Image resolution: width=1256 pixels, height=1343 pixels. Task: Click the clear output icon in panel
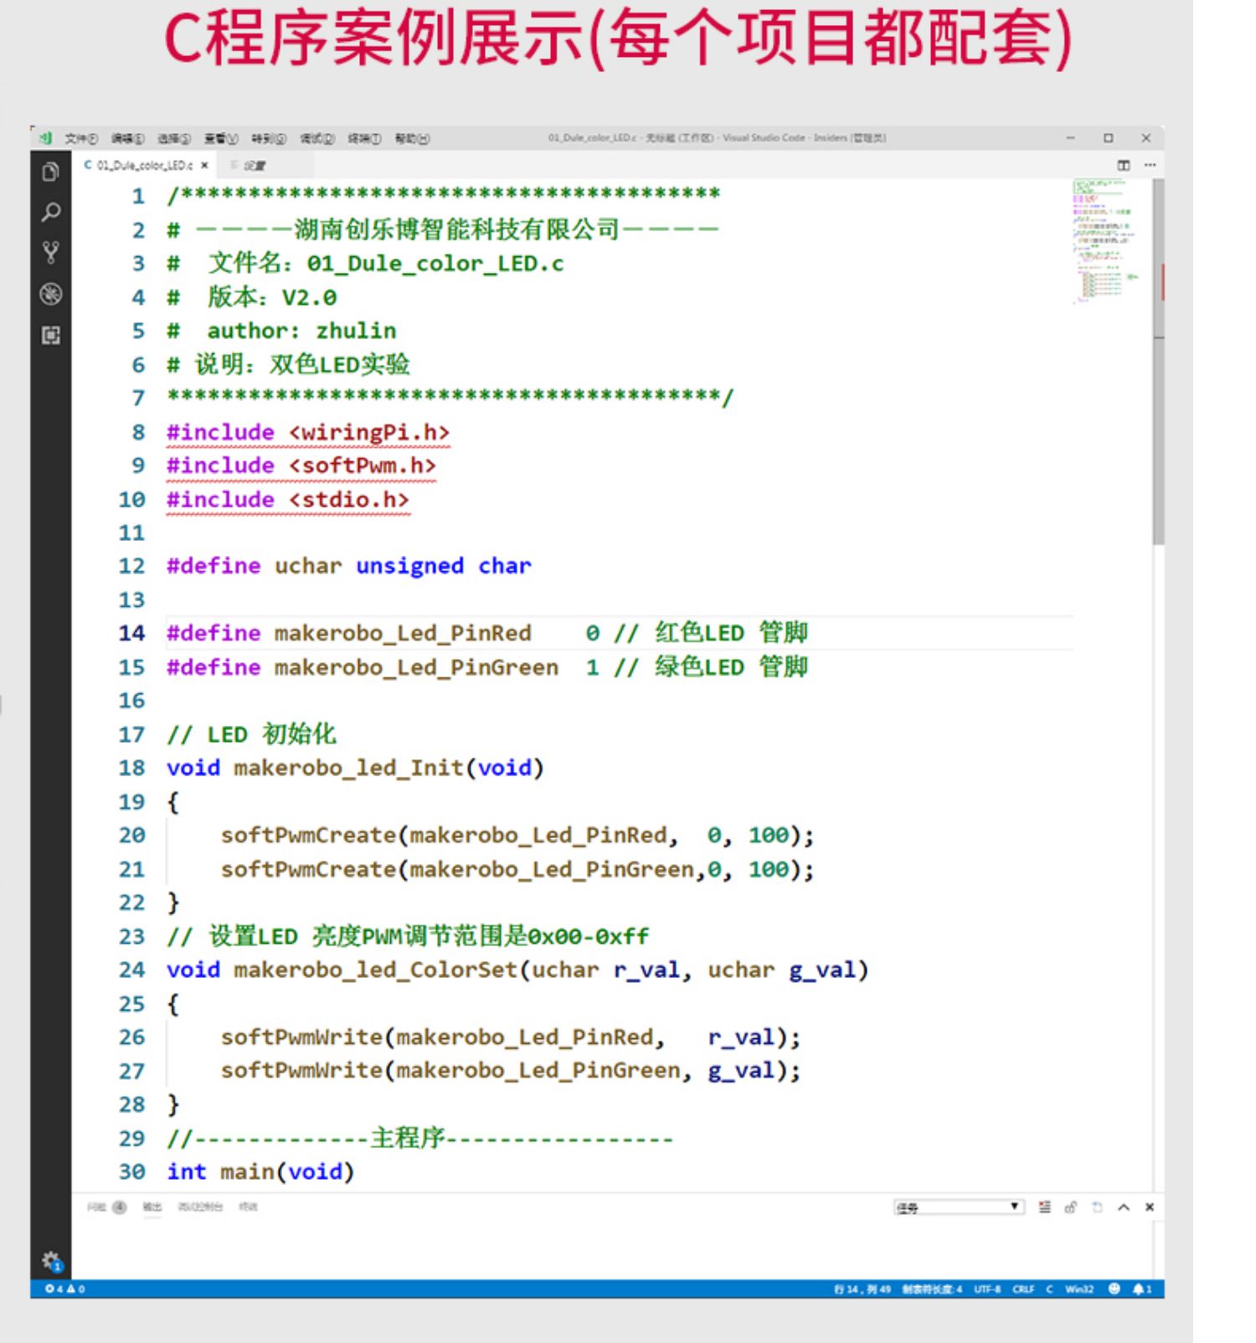(1044, 1207)
